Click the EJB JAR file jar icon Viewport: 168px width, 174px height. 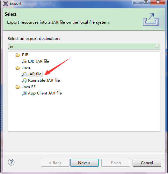click(24, 61)
